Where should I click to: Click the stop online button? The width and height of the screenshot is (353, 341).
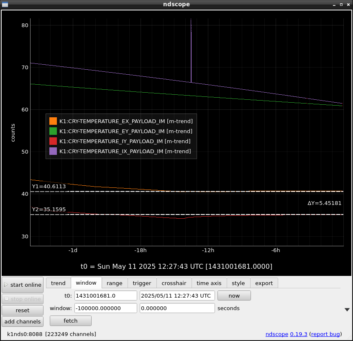coord(23,299)
